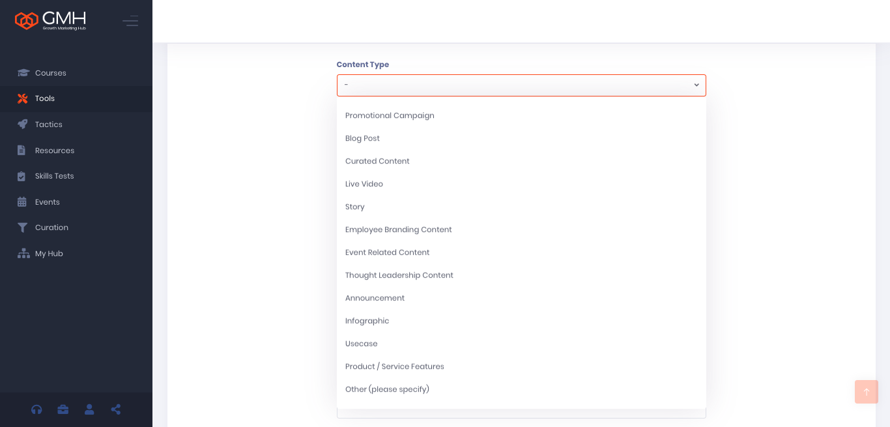The height and width of the screenshot is (427, 890).
Task: Select Promotional Campaign option
Action: [x=521, y=115]
